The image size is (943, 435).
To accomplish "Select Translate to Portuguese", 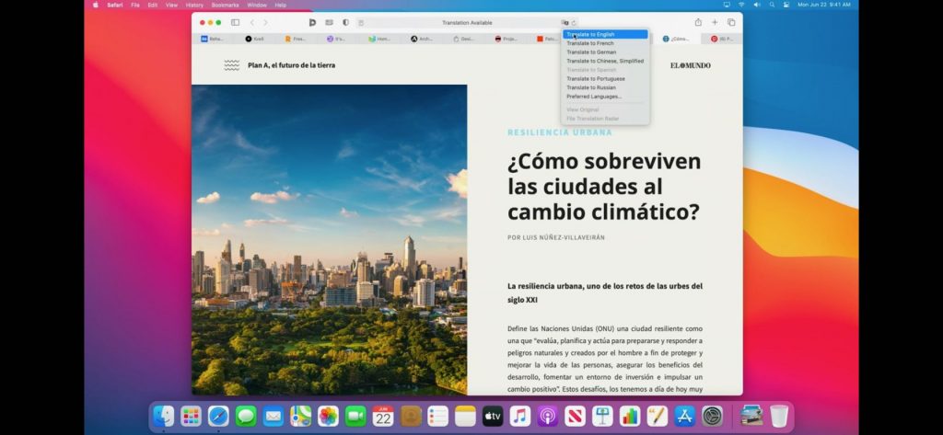I will pyautogui.click(x=605, y=79).
